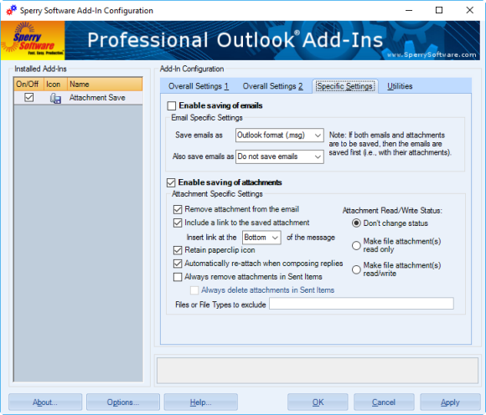Toggle Automatically re-attach when composing replies
The height and width of the screenshot is (415, 486).
tap(178, 264)
